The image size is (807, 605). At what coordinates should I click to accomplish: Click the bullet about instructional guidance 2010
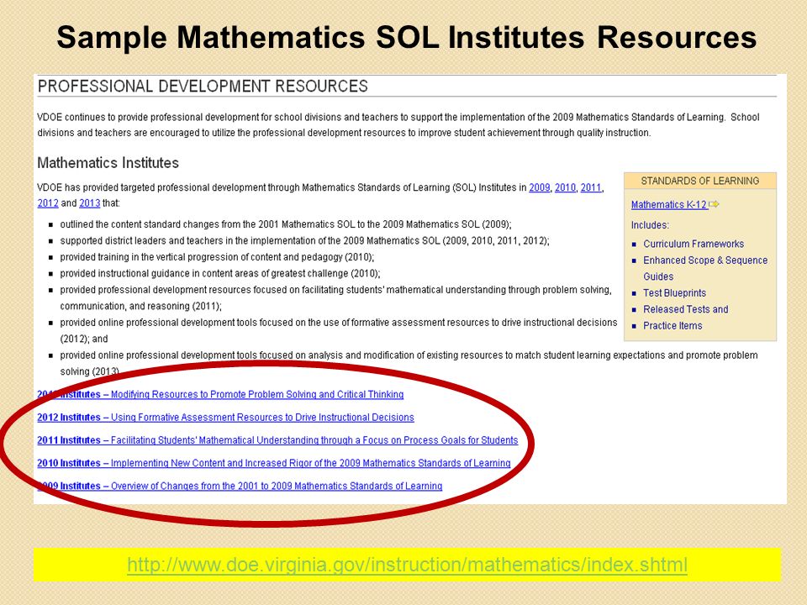[219, 274]
